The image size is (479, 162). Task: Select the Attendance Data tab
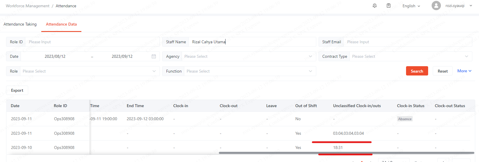[61, 24]
